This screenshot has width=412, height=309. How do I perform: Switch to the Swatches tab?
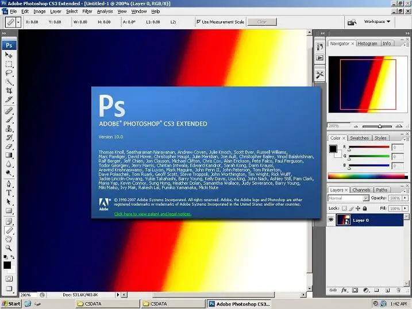click(359, 138)
